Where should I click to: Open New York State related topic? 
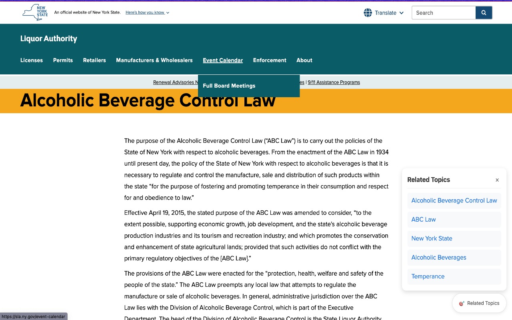click(x=454, y=238)
